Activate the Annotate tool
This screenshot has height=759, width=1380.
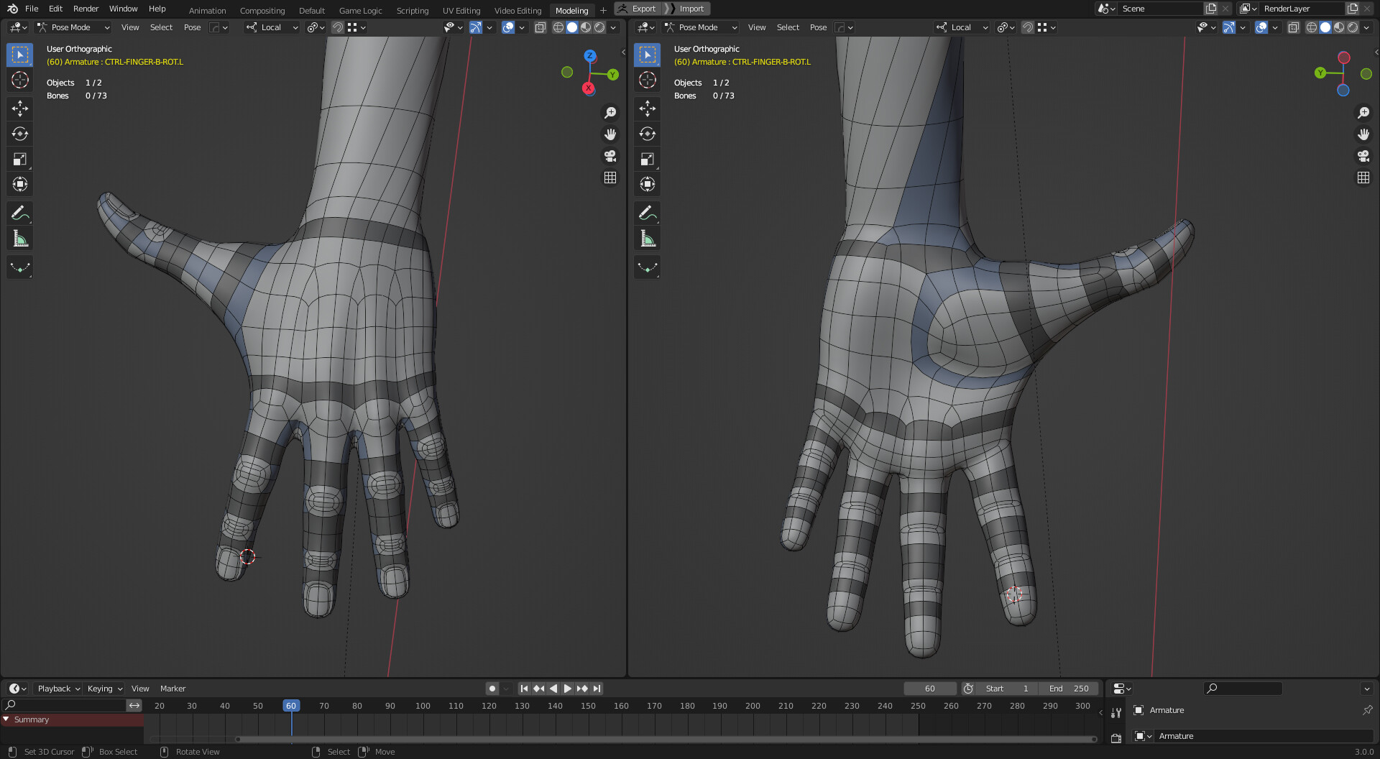pyautogui.click(x=19, y=213)
